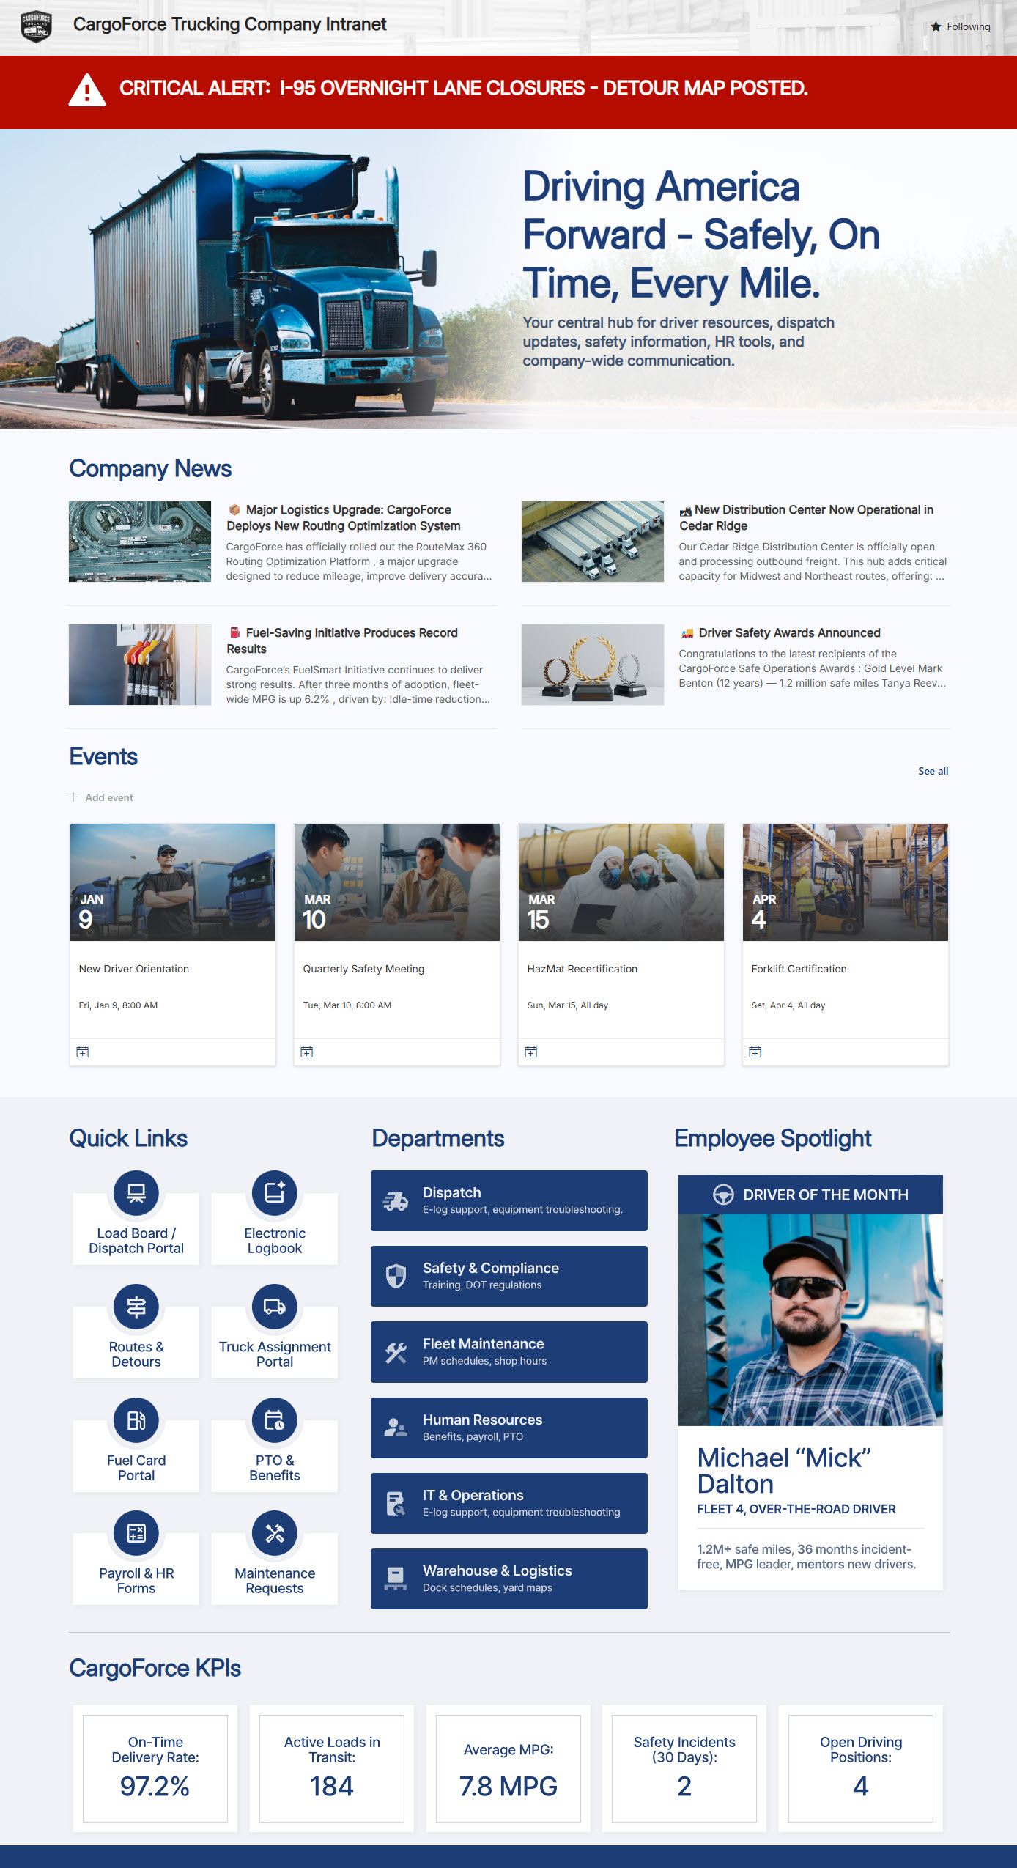
Task: Open Load Board / Dispatch Portal icon
Action: [136, 1193]
